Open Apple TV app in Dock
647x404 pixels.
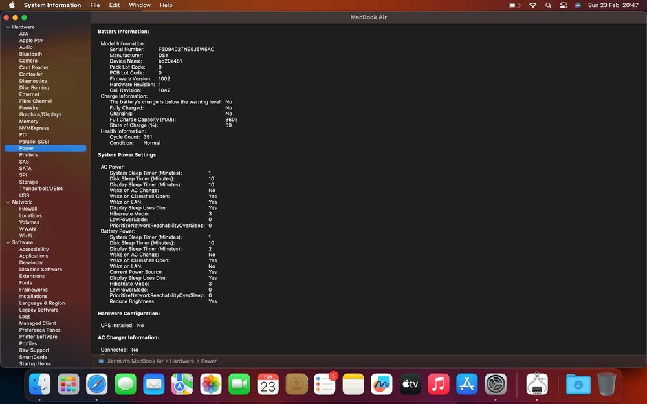(x=410, y=384)
